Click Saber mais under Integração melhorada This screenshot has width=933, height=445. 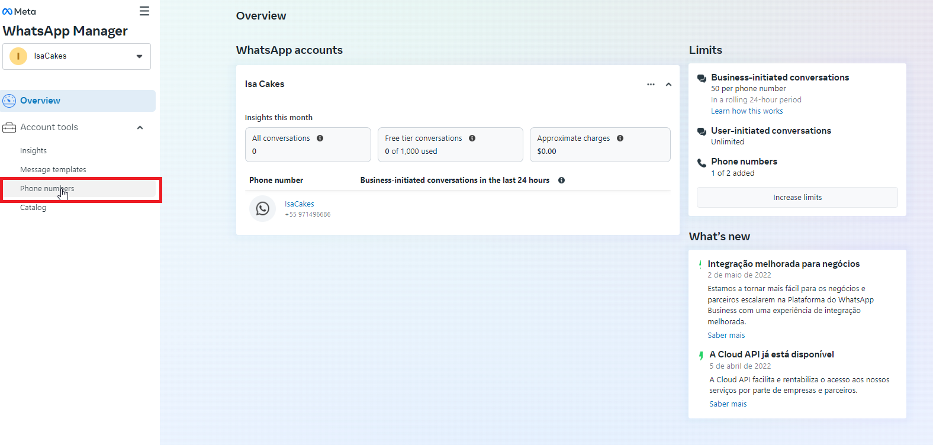click(726, 335)
